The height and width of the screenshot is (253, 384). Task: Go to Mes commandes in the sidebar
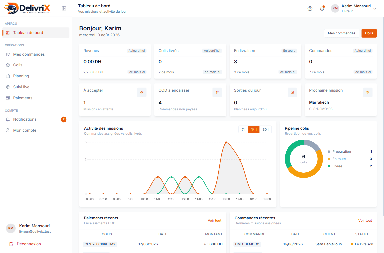[x=36, y=54]
